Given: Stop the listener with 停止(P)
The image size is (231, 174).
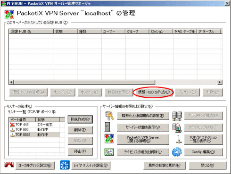Looking at the screenshot, I should [x=80, y=151].
